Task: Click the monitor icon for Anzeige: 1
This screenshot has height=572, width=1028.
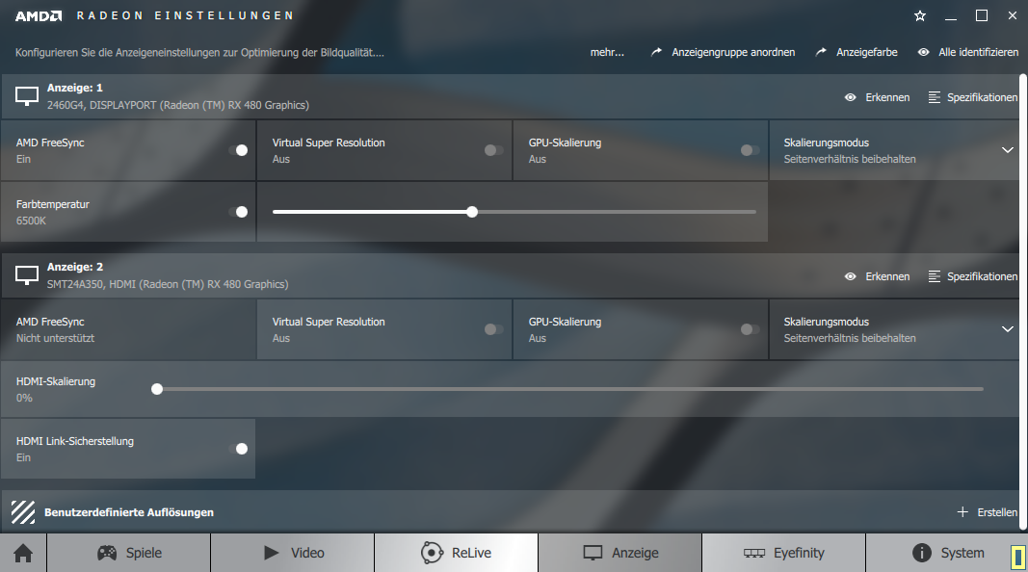Action: (27, 96)
